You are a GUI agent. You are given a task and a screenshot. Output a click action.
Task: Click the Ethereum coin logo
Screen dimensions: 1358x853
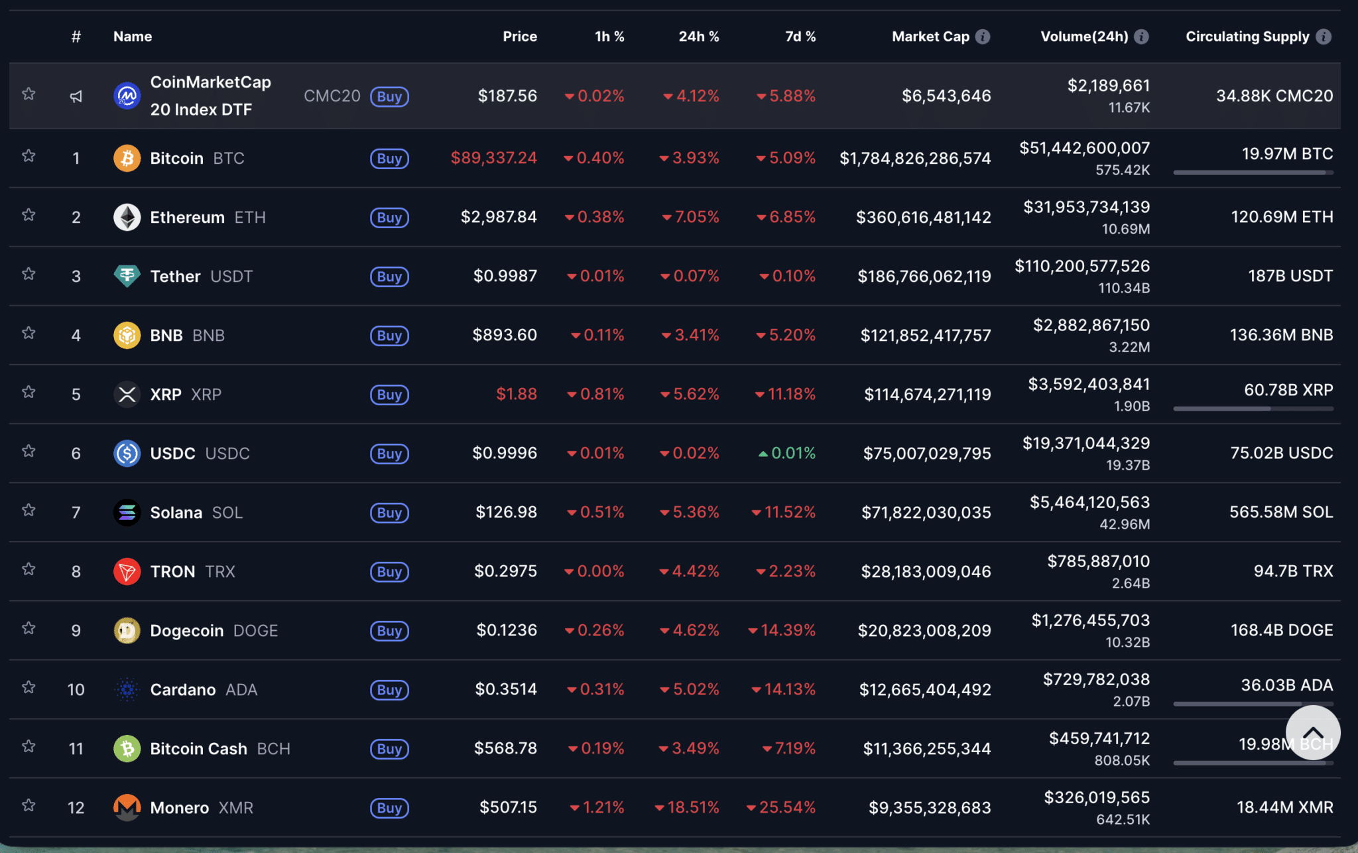click(x=127, y=217)
